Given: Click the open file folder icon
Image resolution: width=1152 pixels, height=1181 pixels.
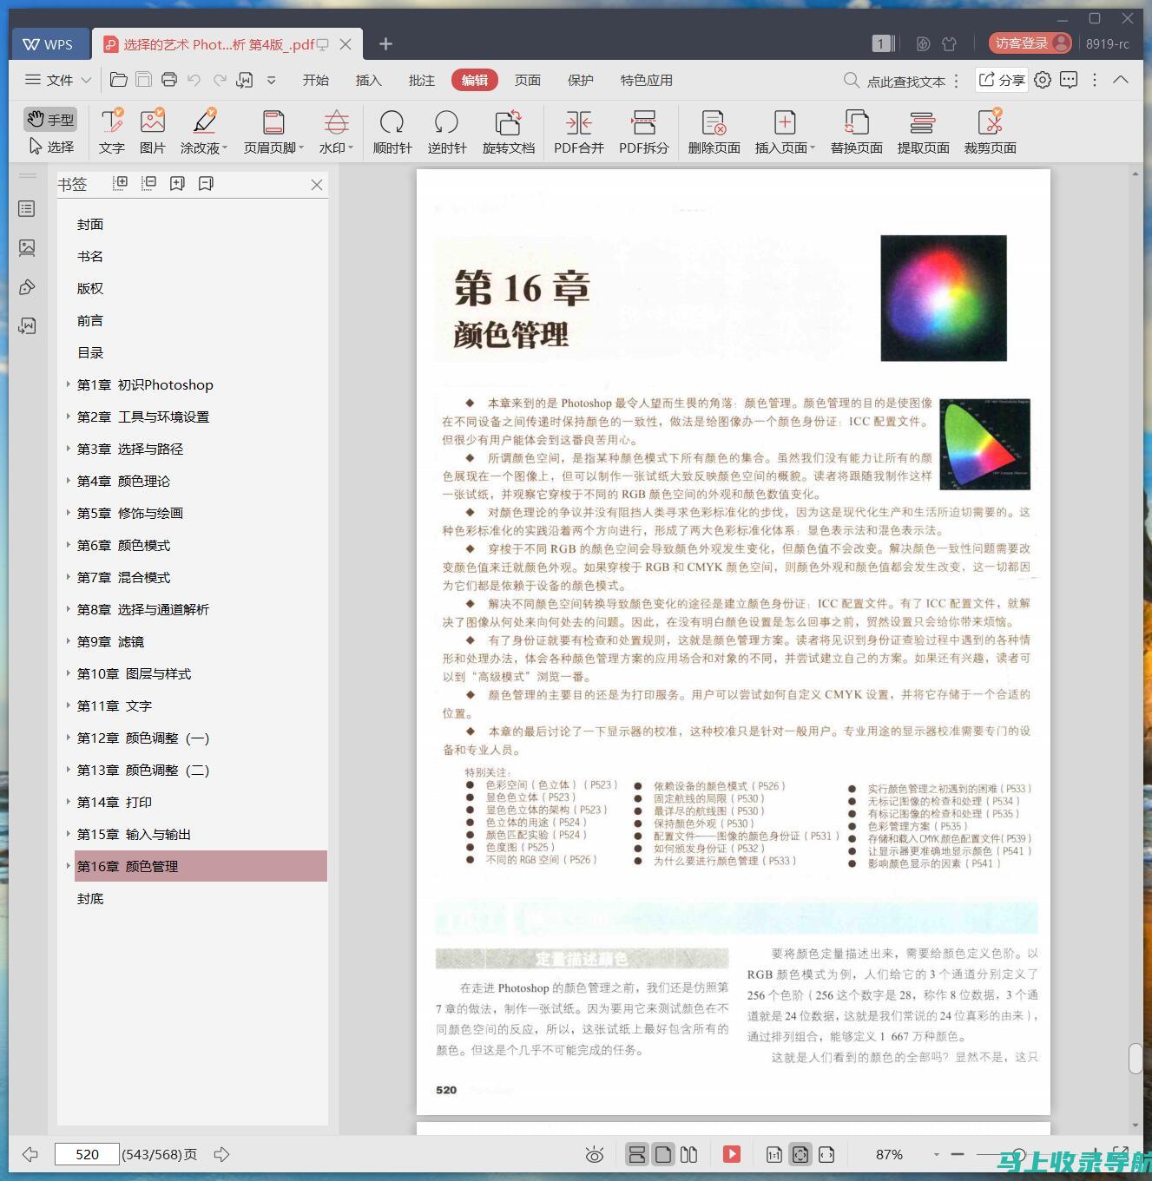Looking at the screenshot, I should pos(119,80).
